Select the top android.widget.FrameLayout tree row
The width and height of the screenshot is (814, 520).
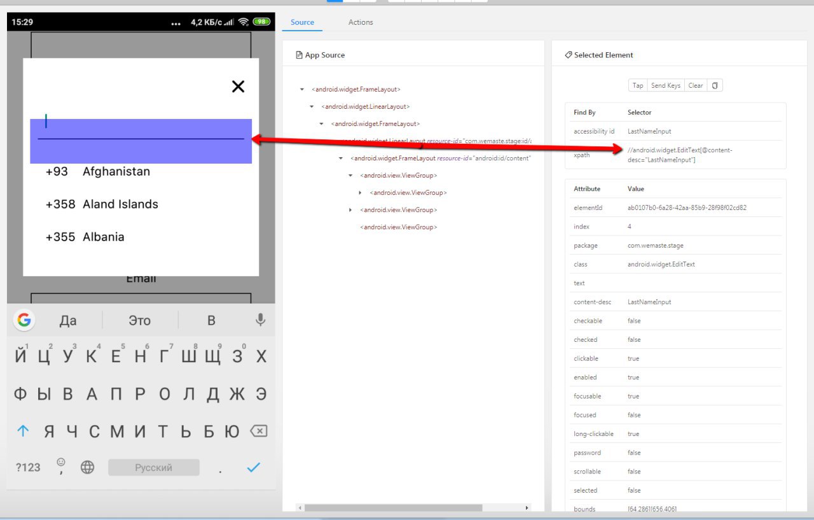[355, 90]
